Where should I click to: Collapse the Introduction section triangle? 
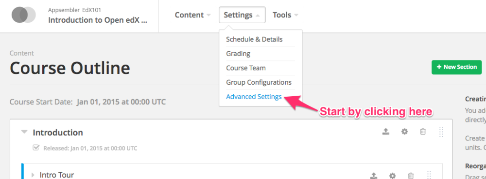pos(24,132)
